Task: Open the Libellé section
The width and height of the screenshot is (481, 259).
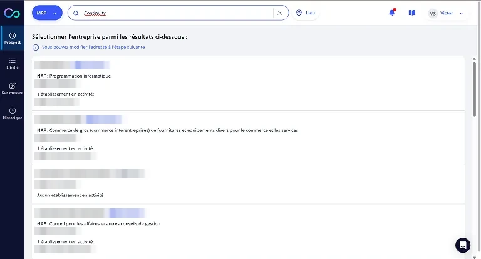Action: click(13, 63)
